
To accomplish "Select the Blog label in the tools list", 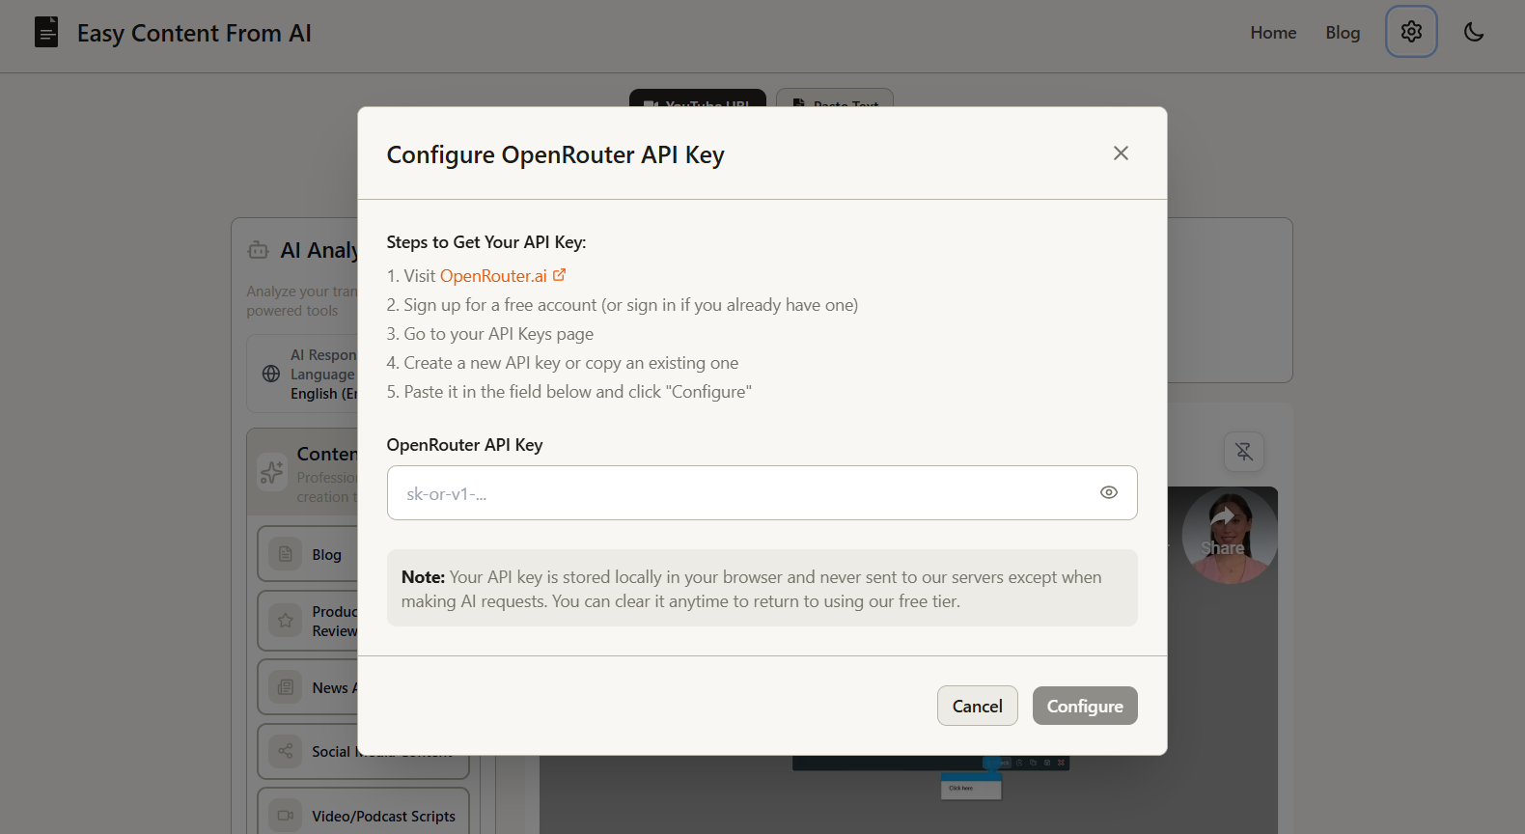I will (326, 555).
